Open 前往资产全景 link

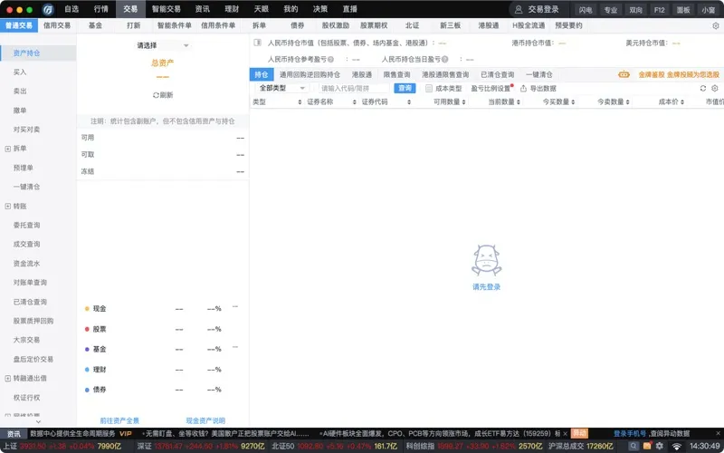[x=119, y=420]
